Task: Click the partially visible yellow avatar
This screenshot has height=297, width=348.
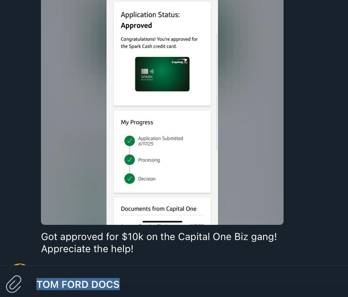Action: tap(20, 264)
